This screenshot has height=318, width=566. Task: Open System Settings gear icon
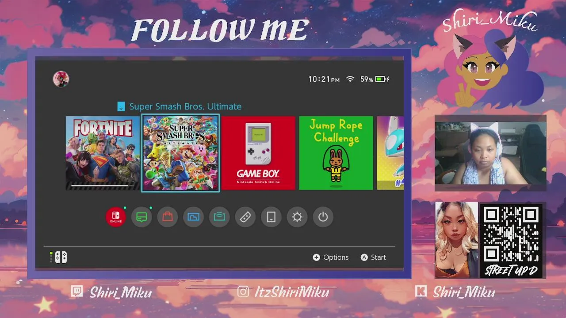(297, 217)
